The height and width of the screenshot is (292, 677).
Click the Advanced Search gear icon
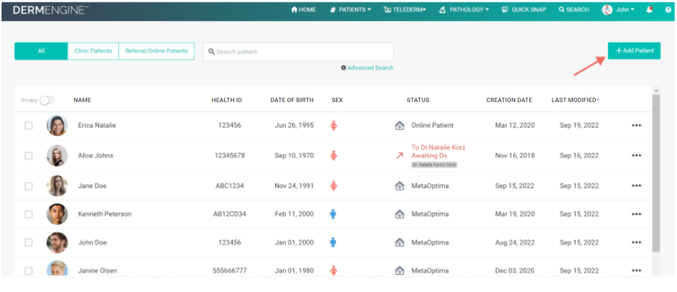tap(343, 68)
